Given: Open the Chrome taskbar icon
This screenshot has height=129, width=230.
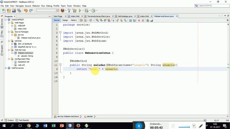Looking at the screenshot, I should click(29, 126).
